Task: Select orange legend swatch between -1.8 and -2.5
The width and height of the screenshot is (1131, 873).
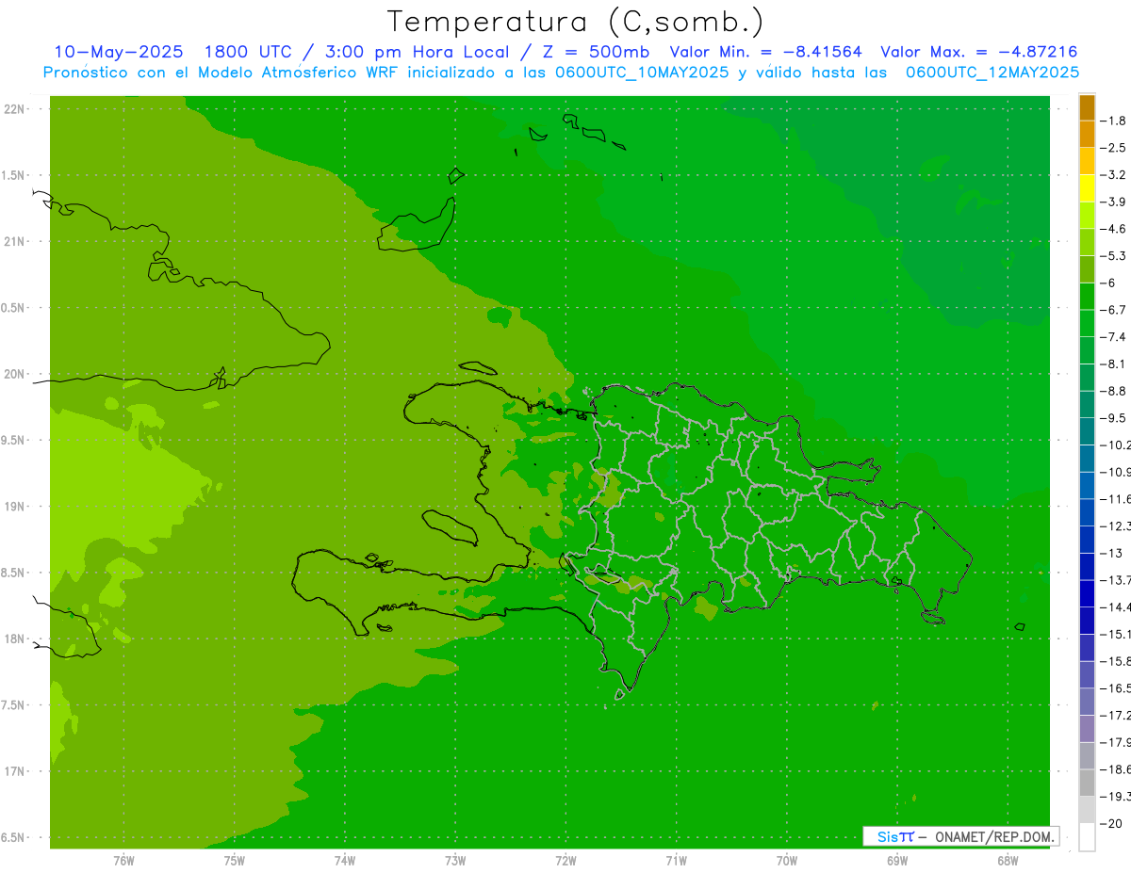Action: click(1087, 135)
